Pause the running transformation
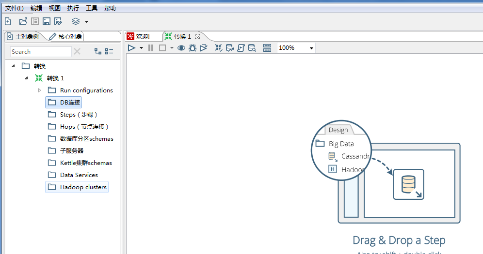The width and height of the screenshot is (483, 254). click(x=151, y=48)
